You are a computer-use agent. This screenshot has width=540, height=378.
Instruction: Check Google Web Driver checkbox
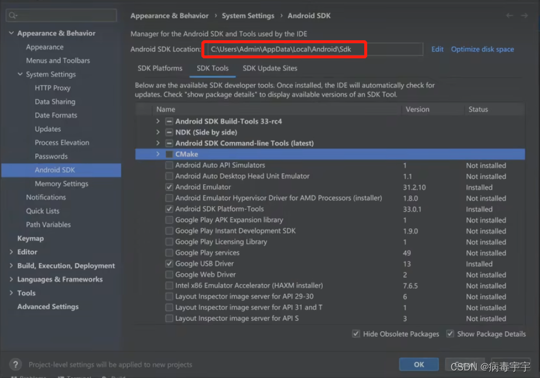(x=169, y=275)
